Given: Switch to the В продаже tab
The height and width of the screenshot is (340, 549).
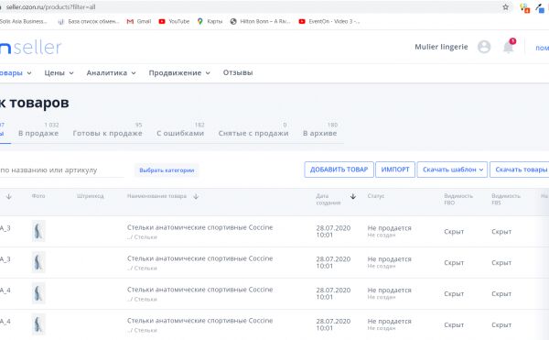Looking at the screenshot, I should pyautogui.click(x=38, y=130).
